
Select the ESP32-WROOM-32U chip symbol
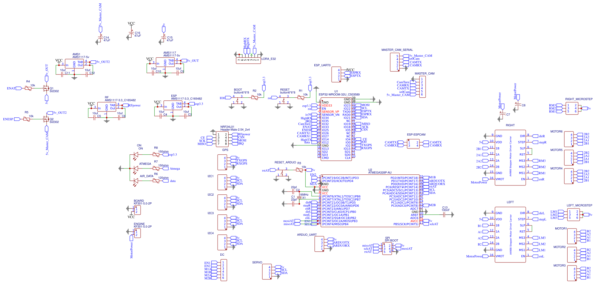point(336,129)
